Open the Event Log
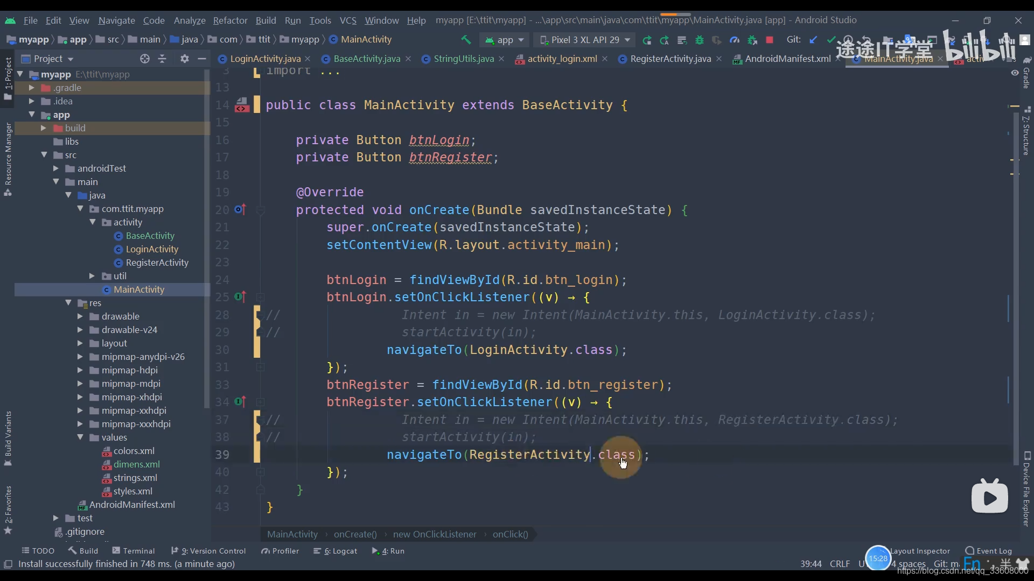1034x581 pixels. pos(989,551)
